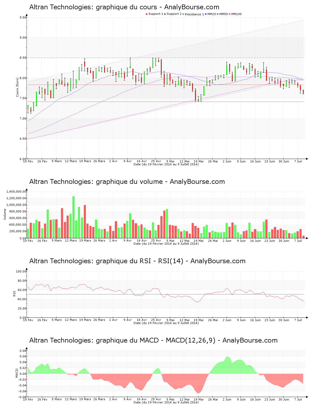This screenshot has height=410, width=318.
Task: Click '25 Avr' on the price chart date axis
Action: (156, 161)
